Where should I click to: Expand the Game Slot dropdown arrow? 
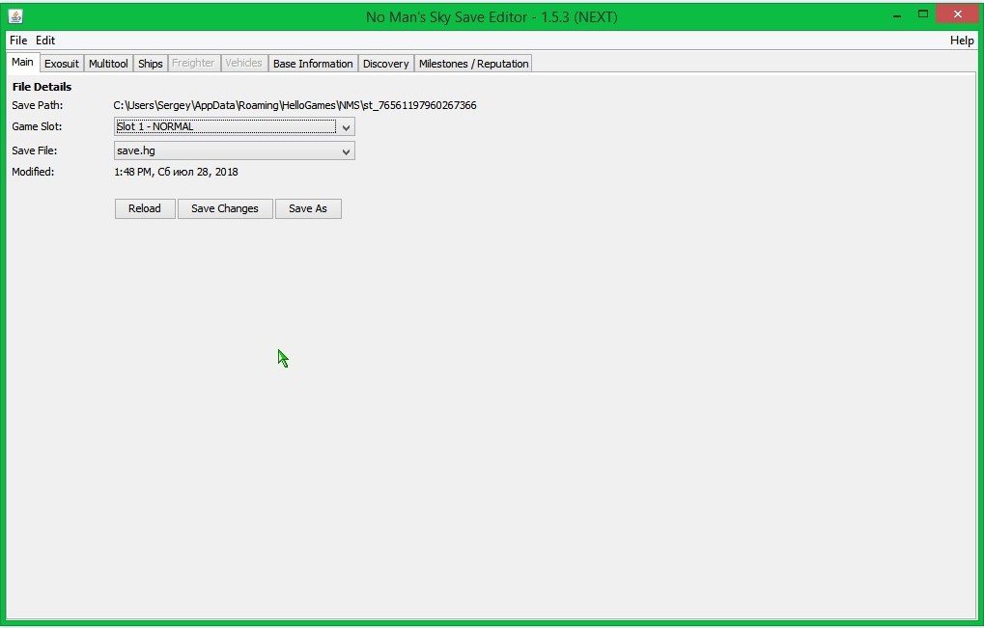click(346, 127)
